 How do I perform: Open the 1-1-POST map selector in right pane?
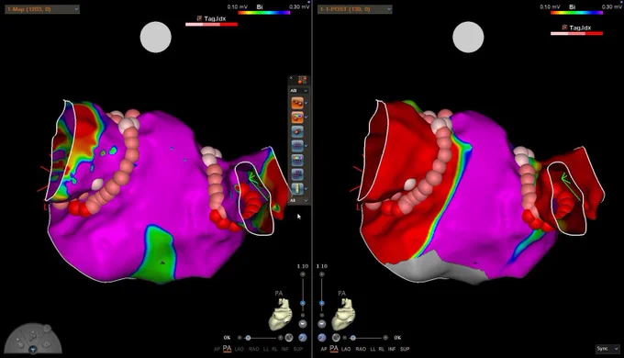coord(354,9)
